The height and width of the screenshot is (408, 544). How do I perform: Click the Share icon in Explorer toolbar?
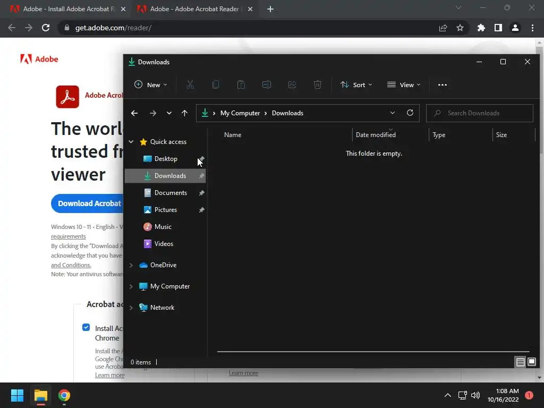coord(292,84)
